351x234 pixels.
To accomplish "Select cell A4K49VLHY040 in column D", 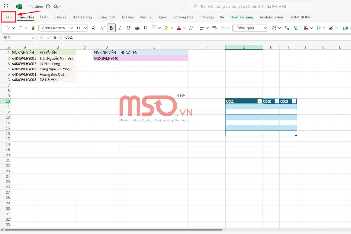I will pyautogui.click(x=106, y=58).
